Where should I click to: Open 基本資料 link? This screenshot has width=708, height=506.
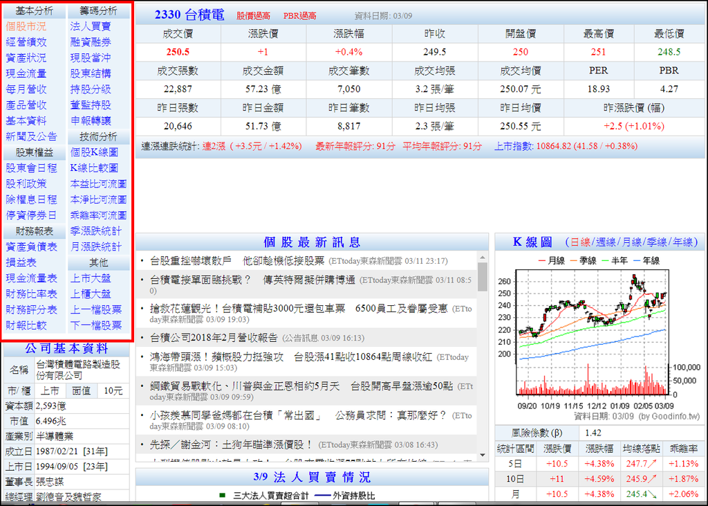pyautogui.click(x=26, y=121)
